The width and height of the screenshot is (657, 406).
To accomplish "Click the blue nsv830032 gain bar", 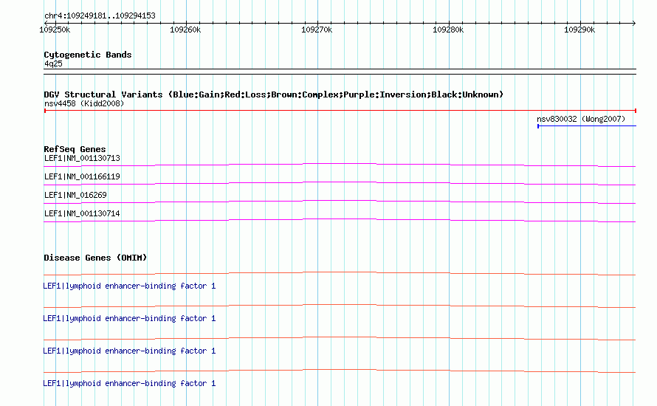I will 587,126.
